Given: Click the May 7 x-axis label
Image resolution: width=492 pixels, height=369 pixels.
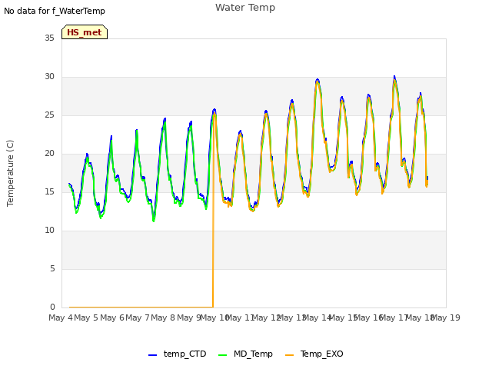Looking at the screenshot, I should [x=138, y=317].
